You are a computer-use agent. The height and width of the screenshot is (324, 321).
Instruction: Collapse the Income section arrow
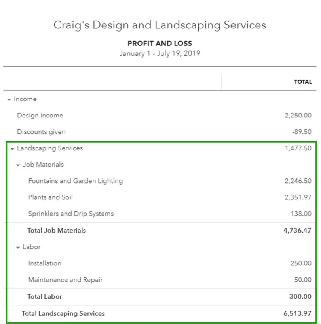click(x=9, y=100)
